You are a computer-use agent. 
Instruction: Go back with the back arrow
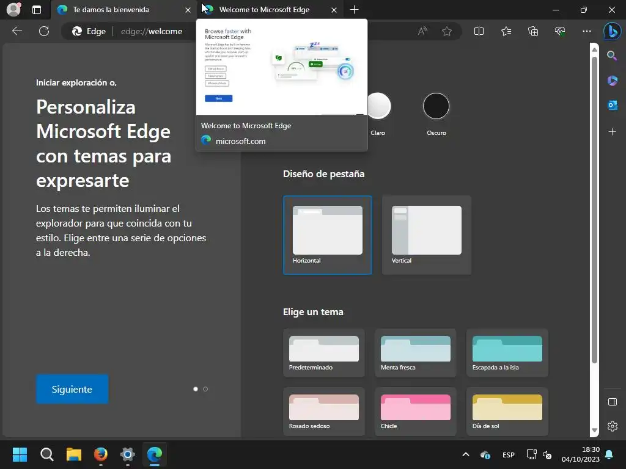(17, 31)
